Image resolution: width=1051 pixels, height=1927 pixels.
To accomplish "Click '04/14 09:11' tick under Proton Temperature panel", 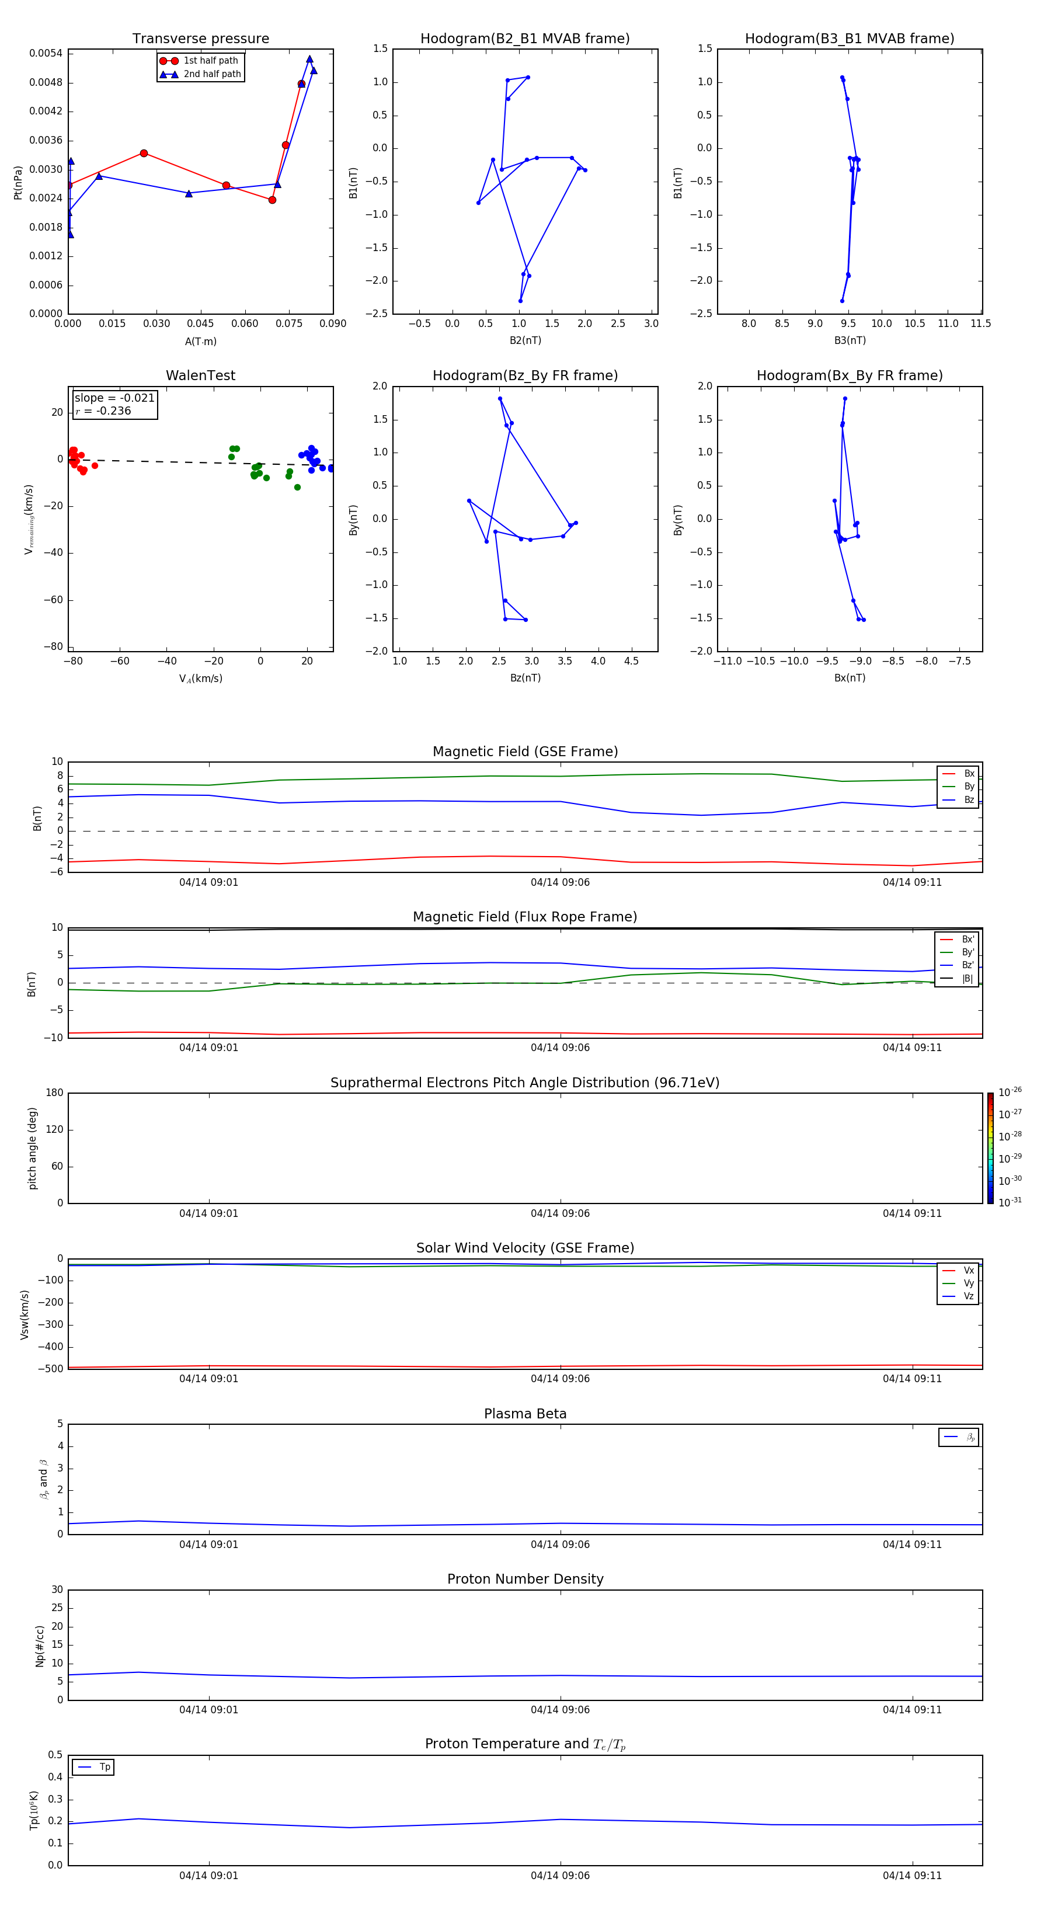I will 912,1876.
